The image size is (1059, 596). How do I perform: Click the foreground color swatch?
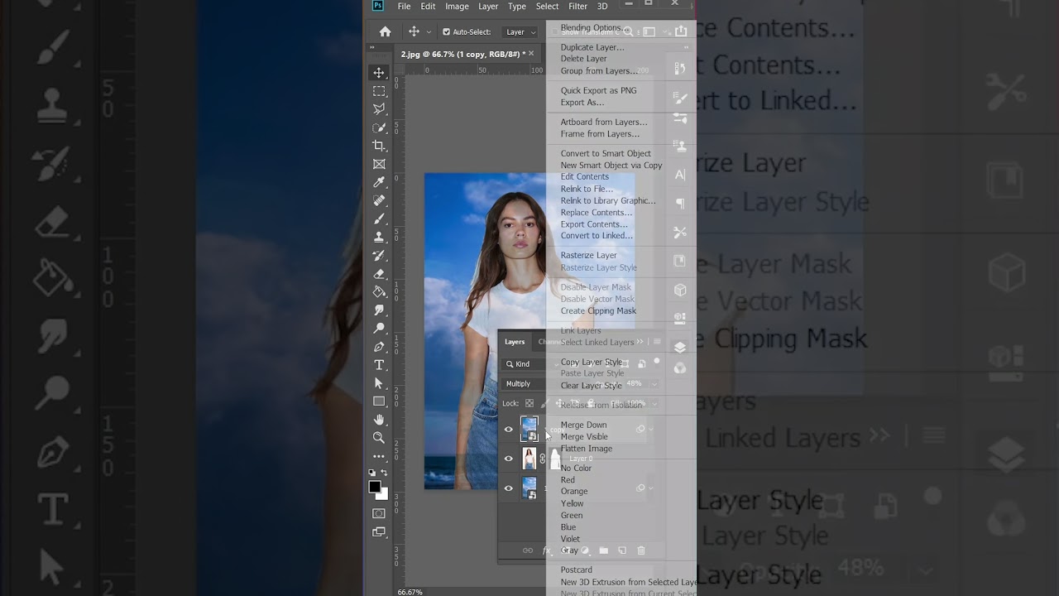point(375,487)
